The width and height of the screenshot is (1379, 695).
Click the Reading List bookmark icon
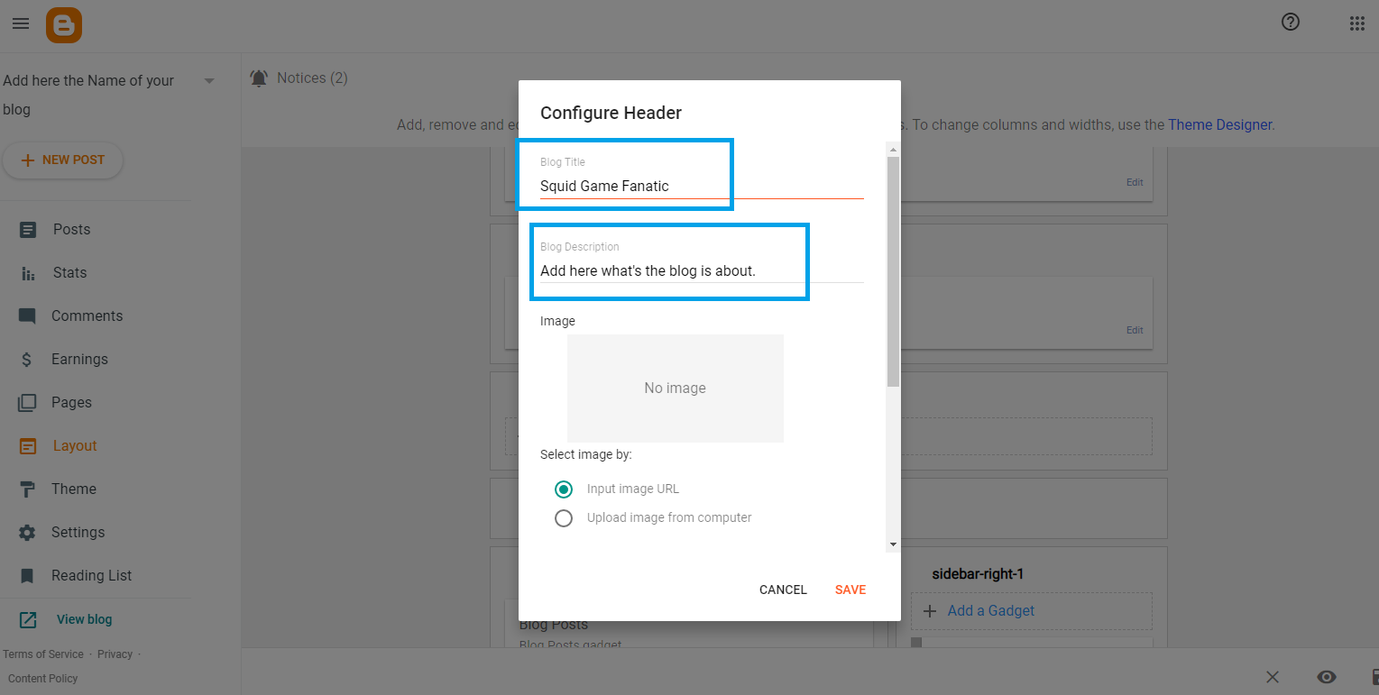28,576
